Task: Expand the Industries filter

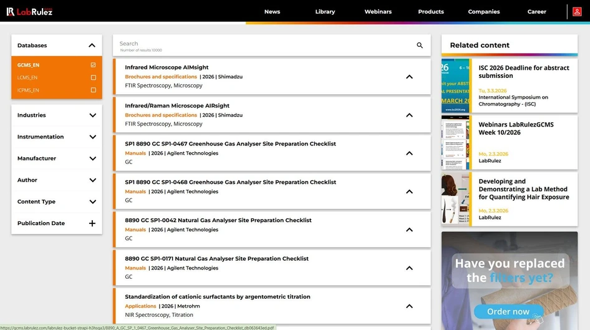Action: pyautogui.click(x=92, y=115)
